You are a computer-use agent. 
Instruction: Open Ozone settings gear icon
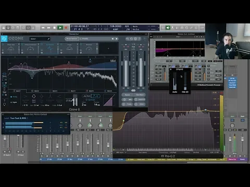click(135, 39)
